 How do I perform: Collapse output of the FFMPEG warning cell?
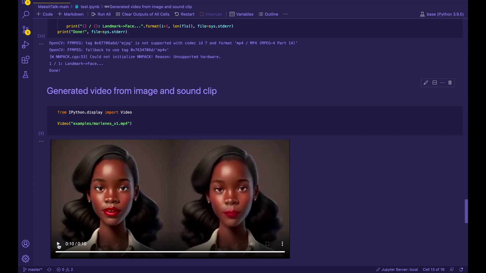(x=41, y=43)
